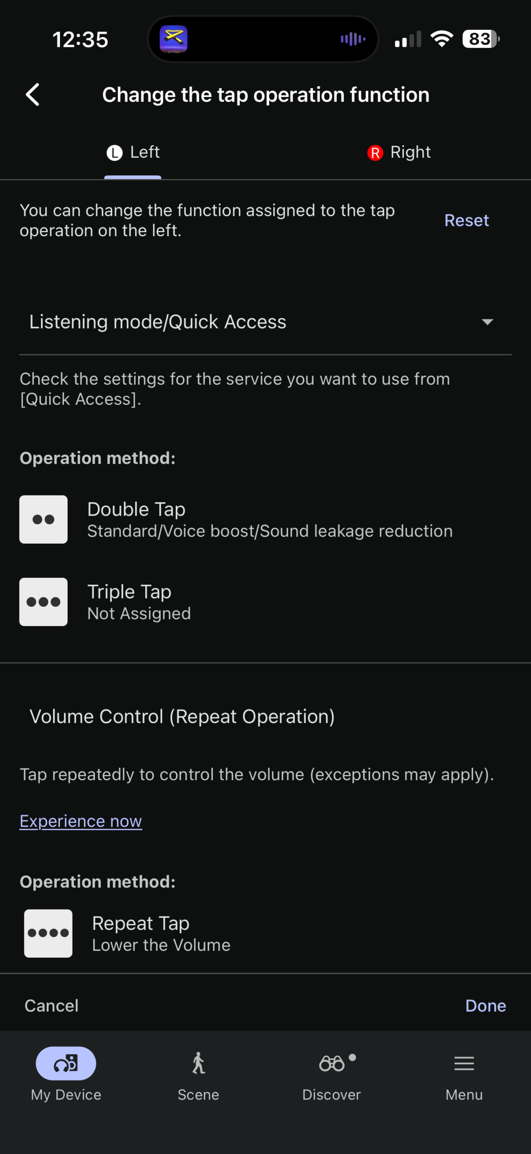Tap the purple app icon in Dynamic Island

tap(174, 39)
